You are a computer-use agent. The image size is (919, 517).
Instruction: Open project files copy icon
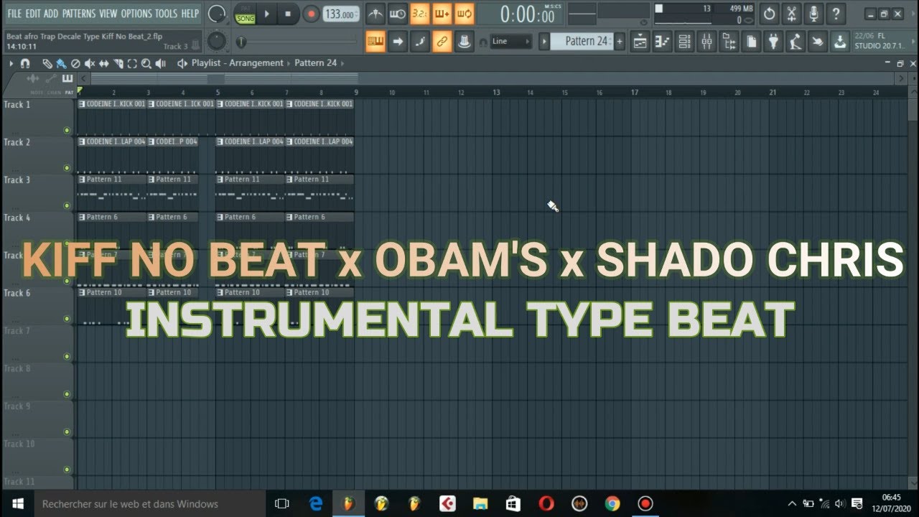coord(751,42)
